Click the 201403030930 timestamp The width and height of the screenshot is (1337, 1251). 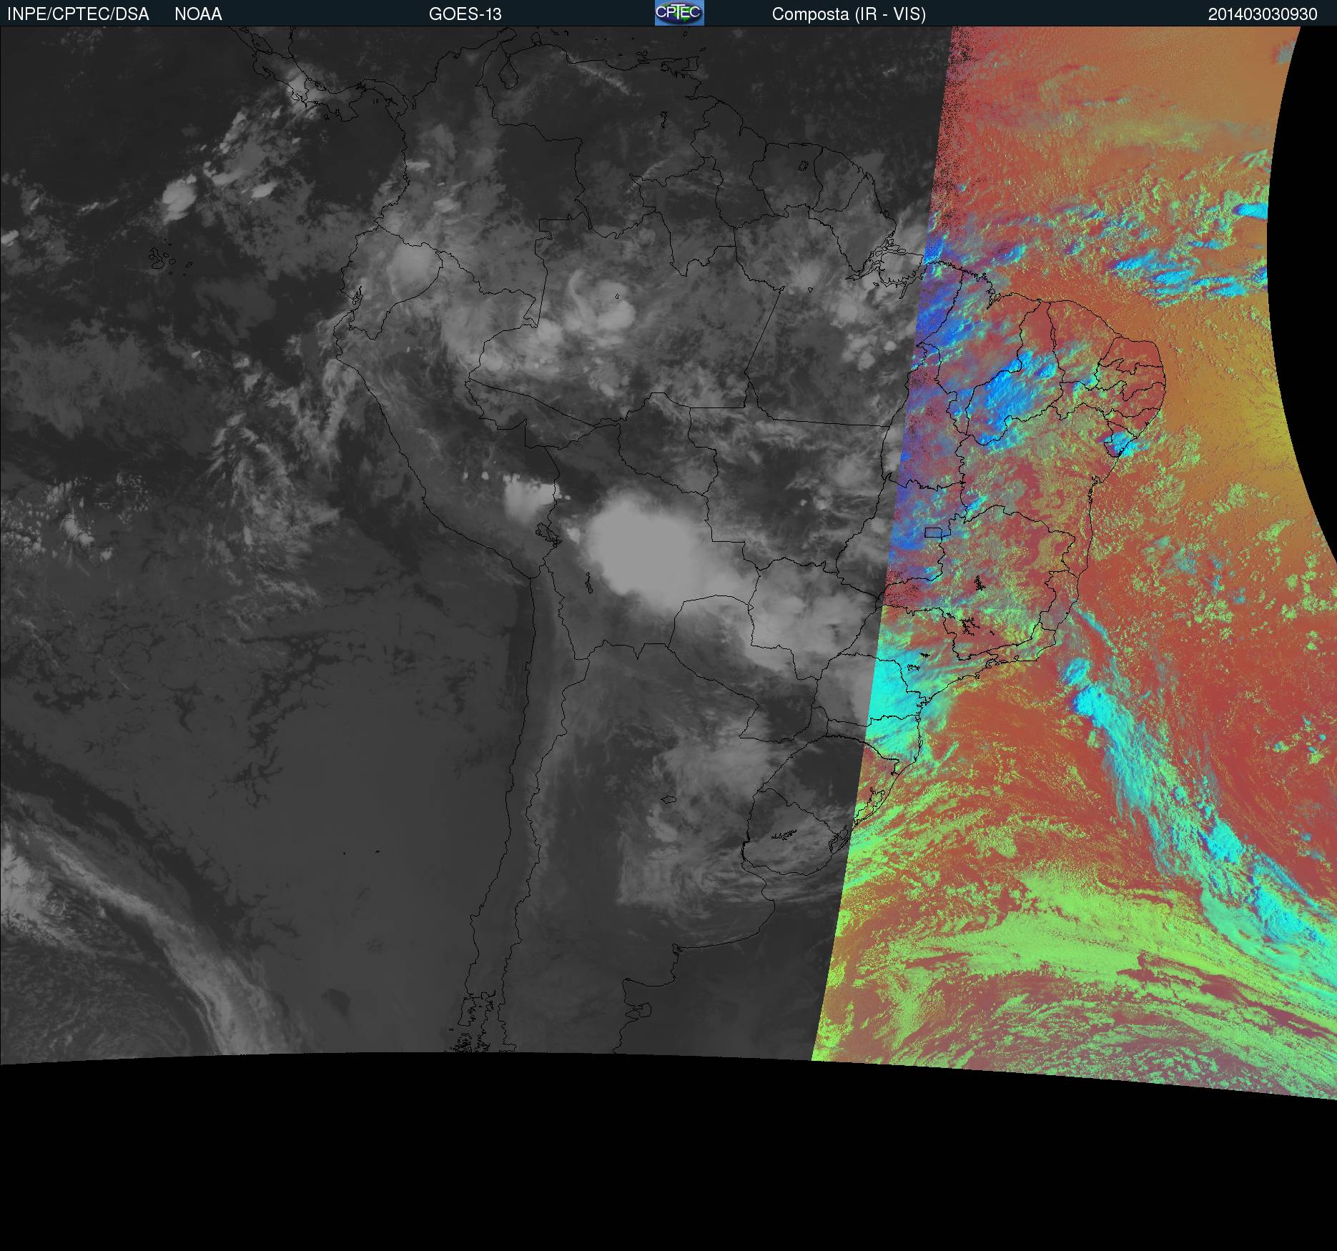tap(1263, 14)
